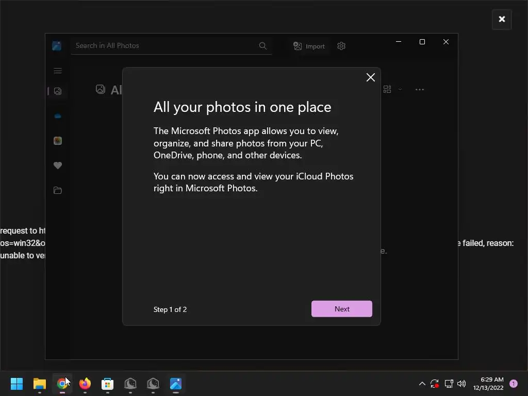Screen dimensions: 528x396
Task: Open iCloud Photos in the sidebar
Action: point(58,141)
